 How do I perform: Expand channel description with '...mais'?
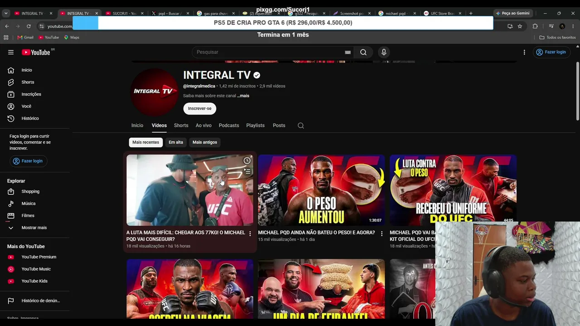[243, 96]
